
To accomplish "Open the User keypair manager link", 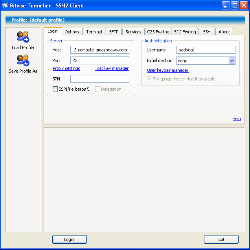I will click(x=168, y=70).
